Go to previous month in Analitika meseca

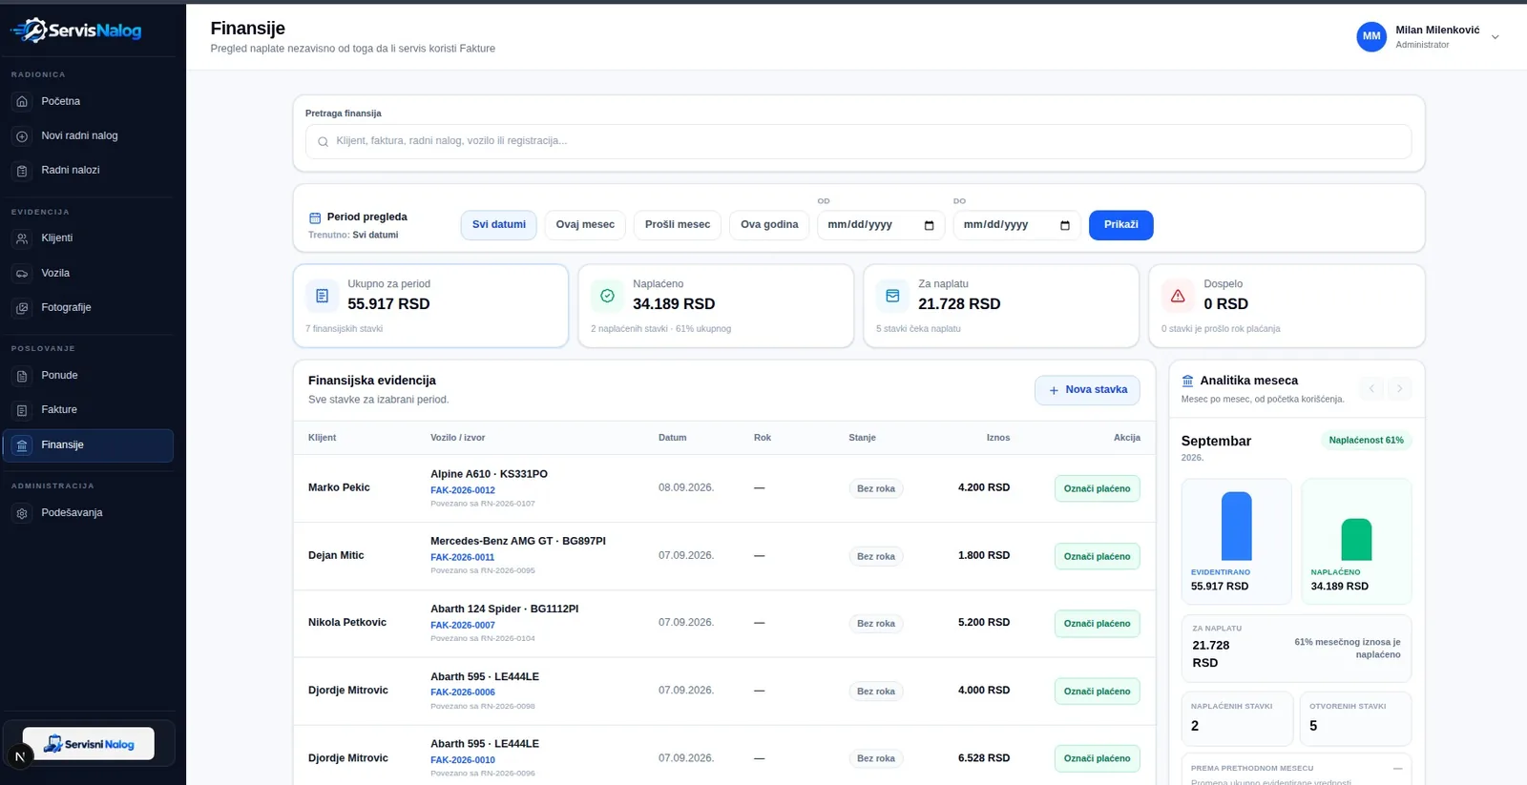coord(1371,388)
